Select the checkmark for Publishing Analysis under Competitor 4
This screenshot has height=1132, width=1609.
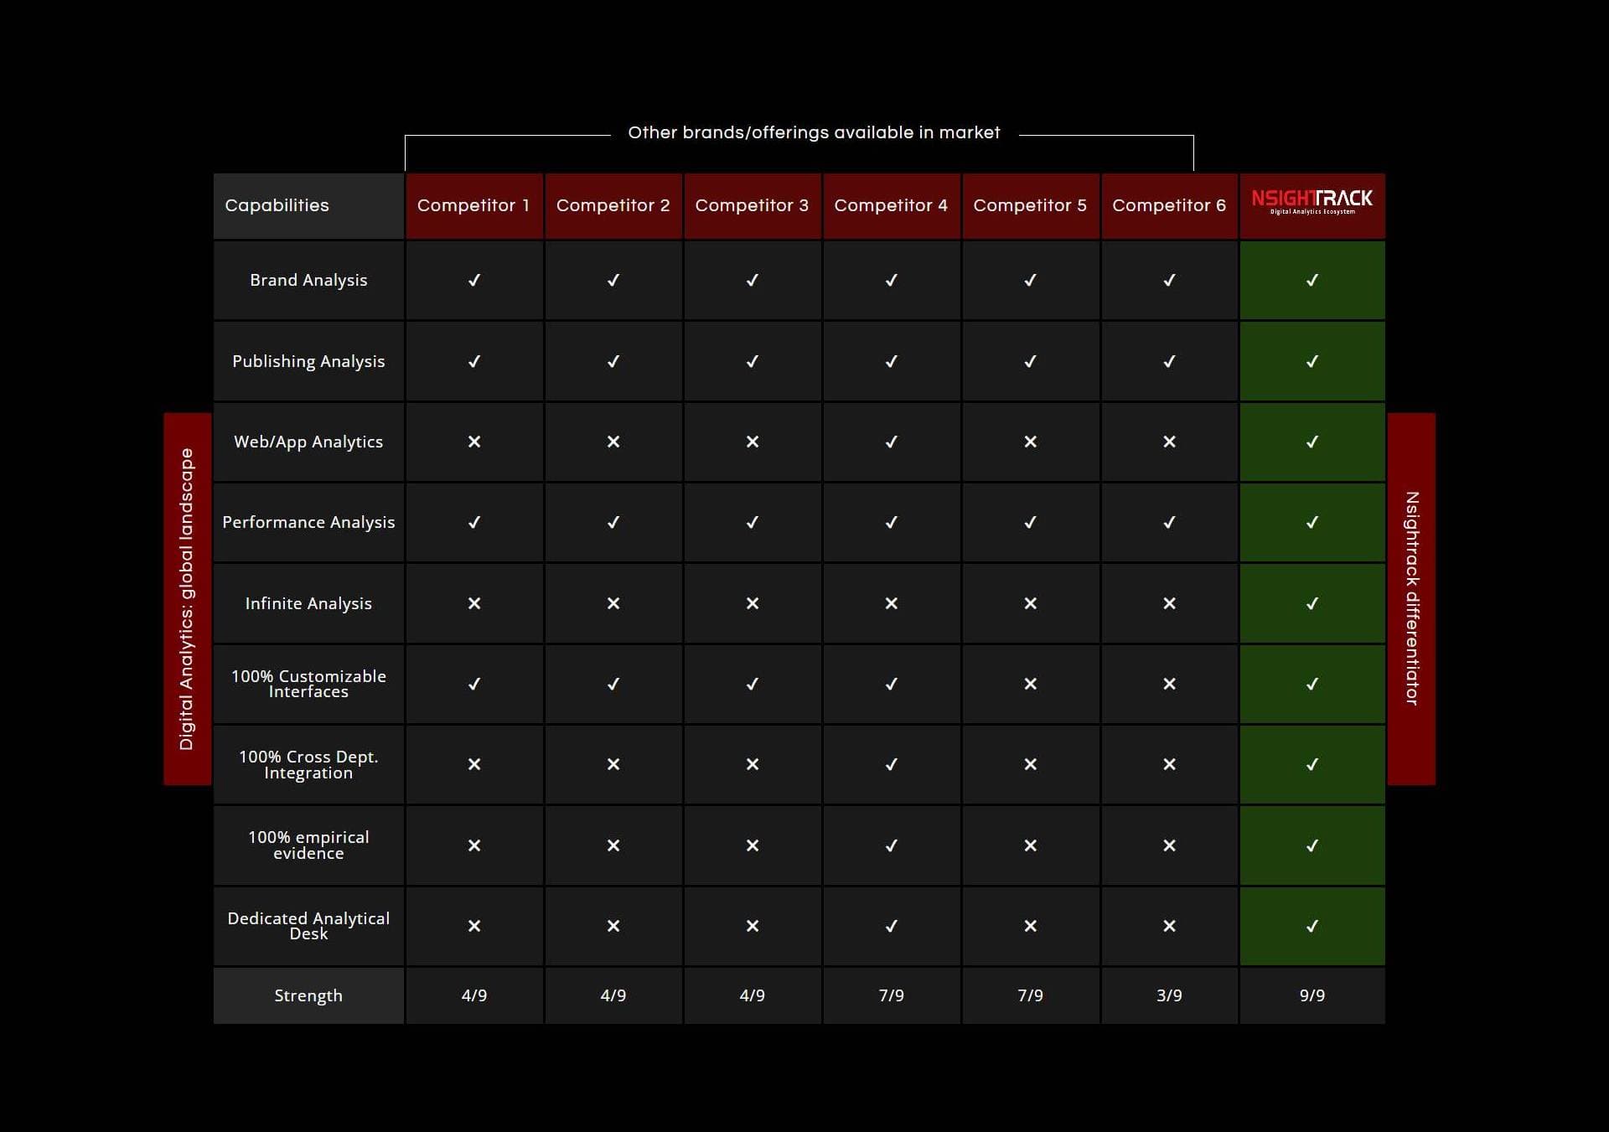coord(891,361)
